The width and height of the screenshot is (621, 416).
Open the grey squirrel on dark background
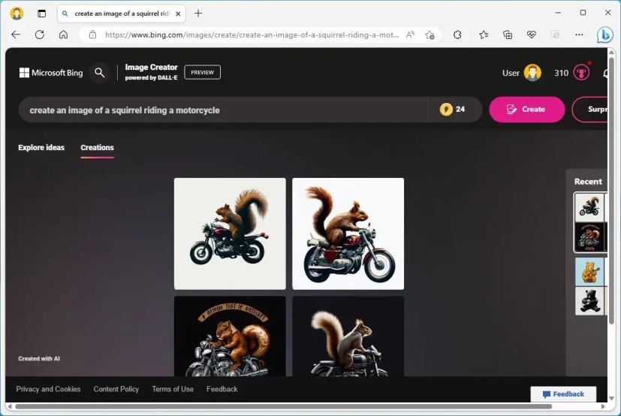point(348,336)
